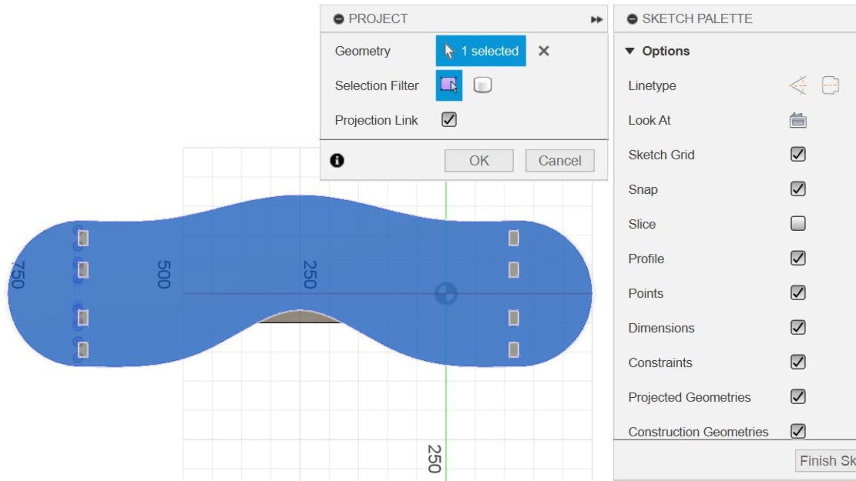This screenshot has width=856, height=481.
Task: Uncheck the Projected Geometries checkbox
Action: (x=798, y=397)
